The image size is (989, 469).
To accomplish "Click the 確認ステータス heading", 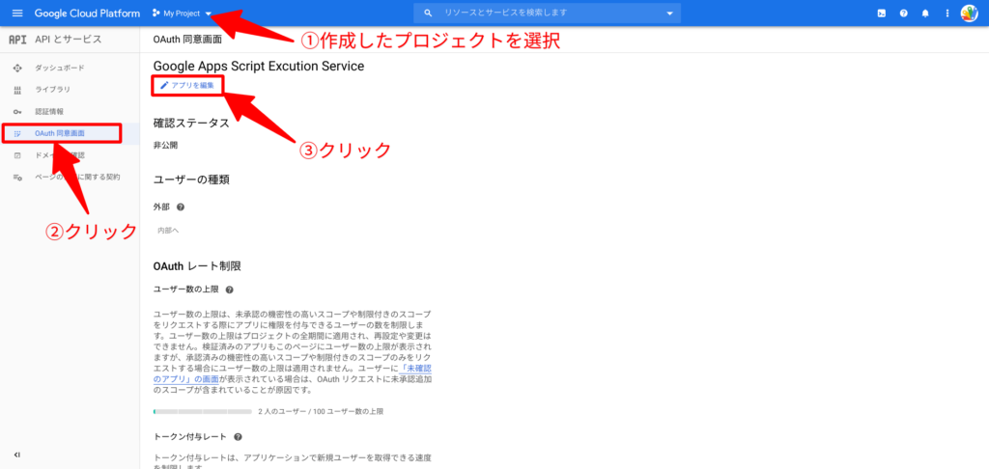I will pos(191,123).
